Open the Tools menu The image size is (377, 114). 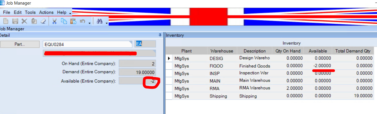pyautogui.click(x=30, y=12)
